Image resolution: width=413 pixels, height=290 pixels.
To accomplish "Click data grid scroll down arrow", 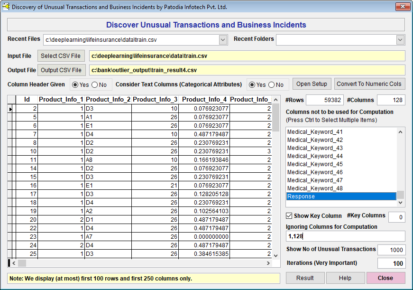I will tap(276, 255).
